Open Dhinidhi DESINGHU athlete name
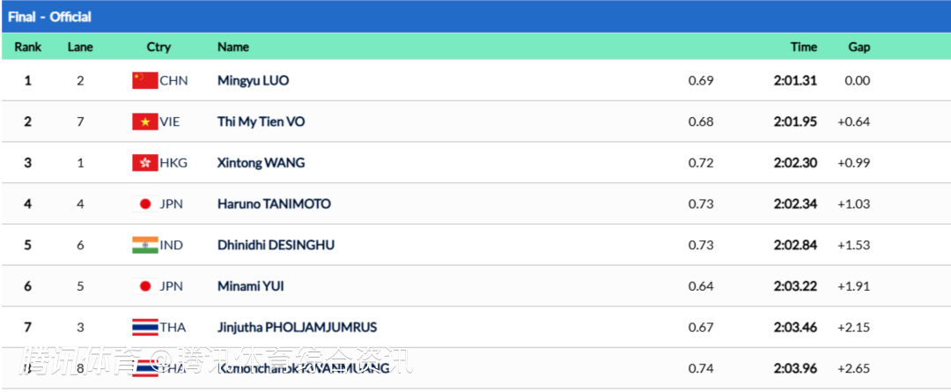This screenshot has height=392, width=951. coord(276,245)
